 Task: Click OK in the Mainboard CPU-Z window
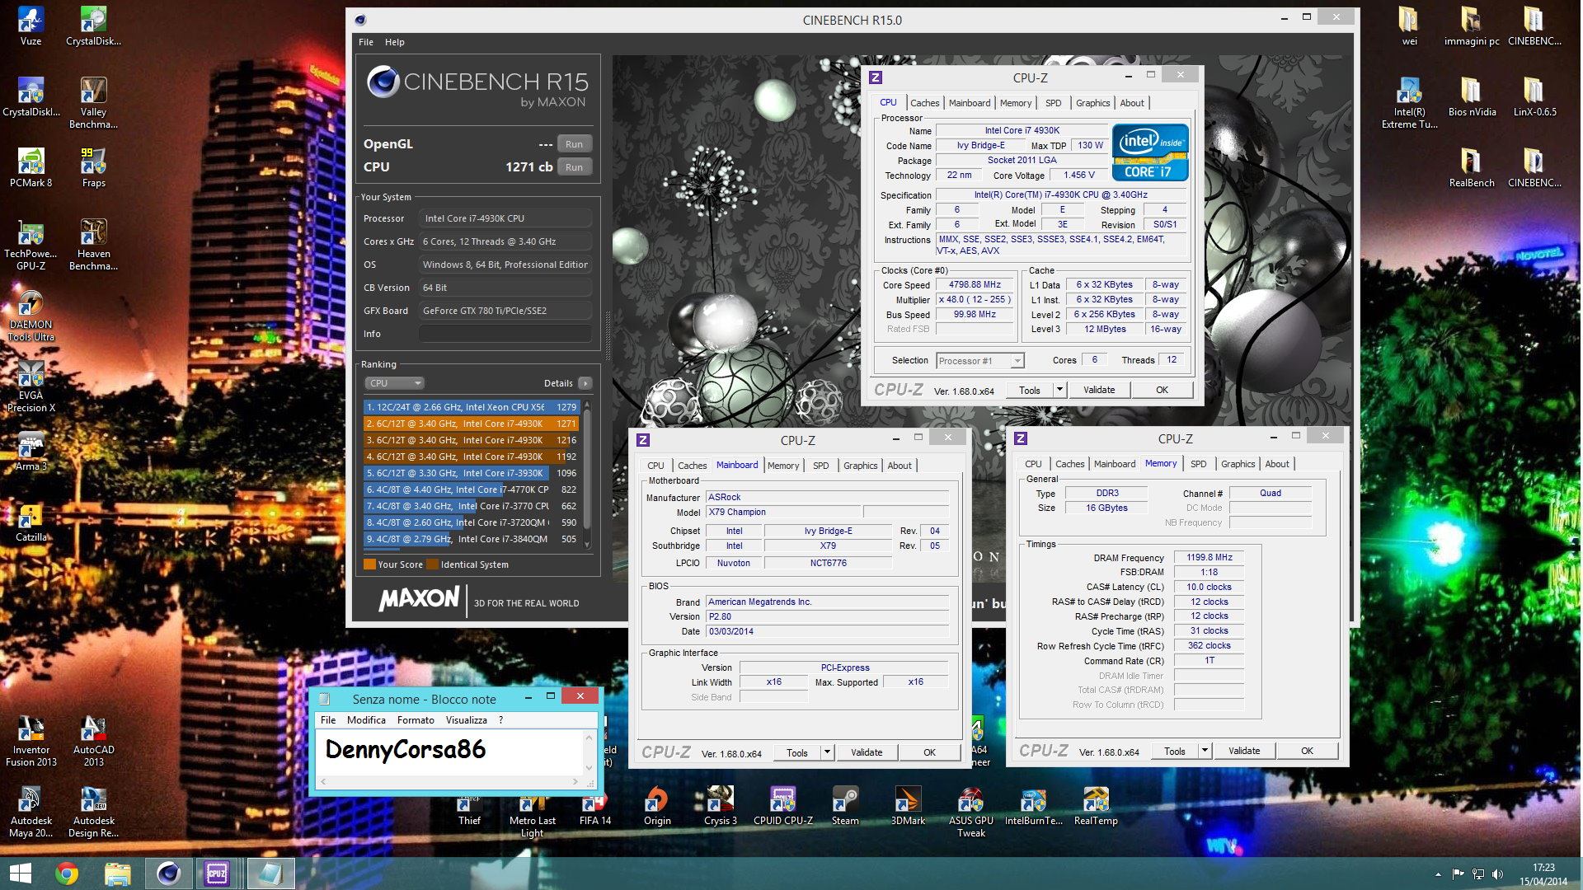tap(929, 752)
